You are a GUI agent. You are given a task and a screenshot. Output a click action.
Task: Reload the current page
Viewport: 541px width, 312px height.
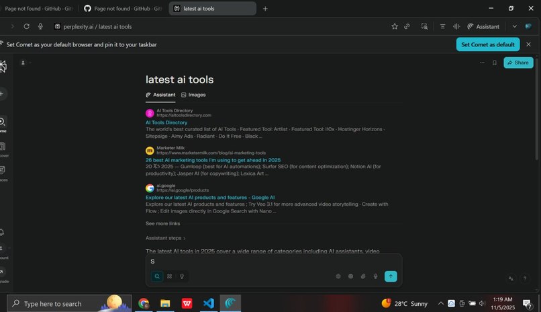26,26
